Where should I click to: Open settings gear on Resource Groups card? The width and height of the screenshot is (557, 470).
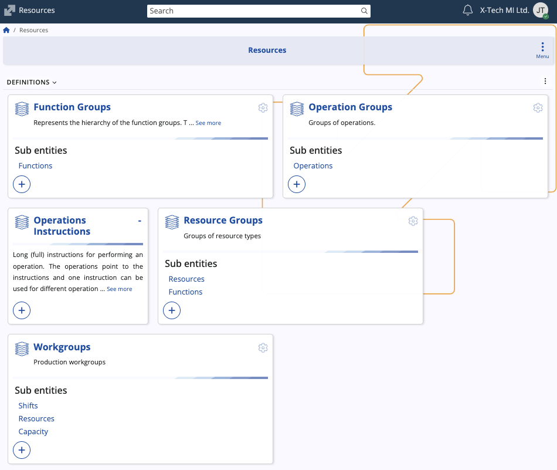click(413, 221)
